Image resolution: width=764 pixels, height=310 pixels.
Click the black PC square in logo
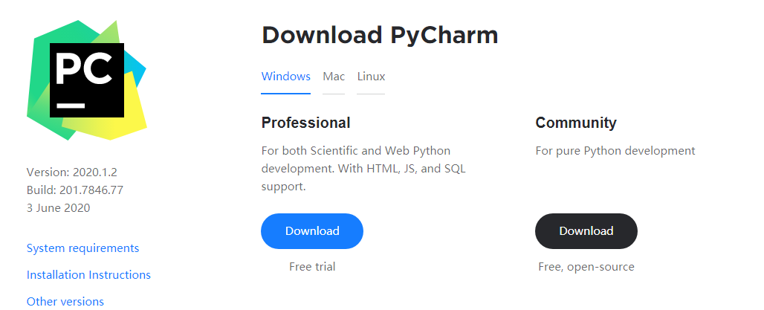click(87, 80)
